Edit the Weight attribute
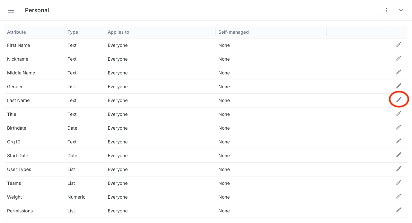The image size is (412, 223). coord(399,196)
